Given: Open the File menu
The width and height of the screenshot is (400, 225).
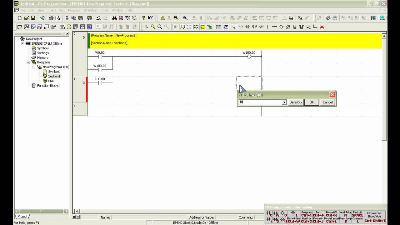Looking at the screenshot, I should click(23, 10).
